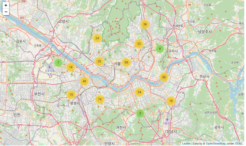Select the cluster marker showing 14
This screenshot has width=246, height=146.
(x=71, y=67)
